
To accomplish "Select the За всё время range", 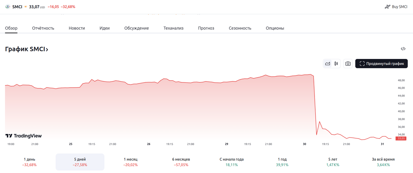I will [x=383, y=162].
